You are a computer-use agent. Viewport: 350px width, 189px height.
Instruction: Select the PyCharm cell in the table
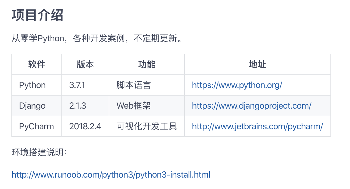(x=37, y=126)
